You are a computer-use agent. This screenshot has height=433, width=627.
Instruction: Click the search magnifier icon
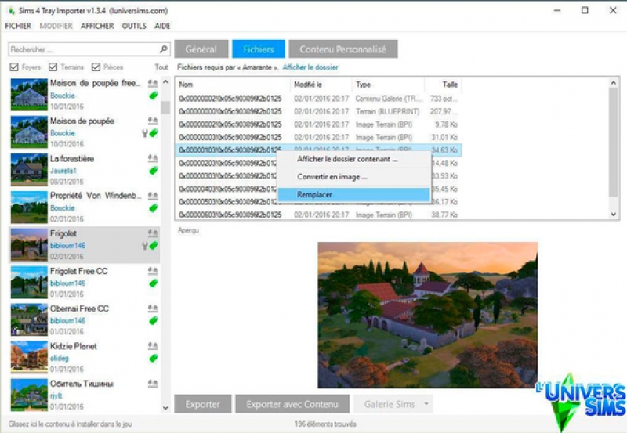pos(163,49)
